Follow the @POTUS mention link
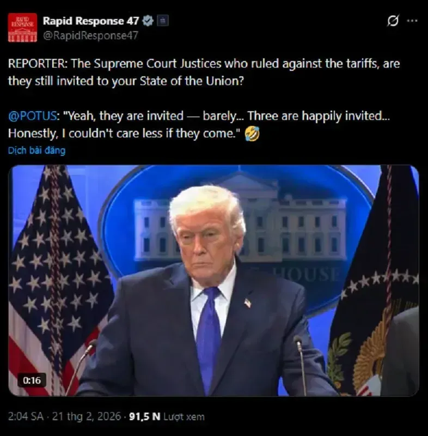This screenshot has width=428, height=436. click(x=32, y=116)
